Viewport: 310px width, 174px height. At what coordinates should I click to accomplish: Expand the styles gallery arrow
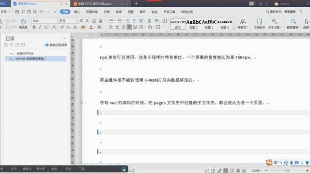[x=234, y=28]
